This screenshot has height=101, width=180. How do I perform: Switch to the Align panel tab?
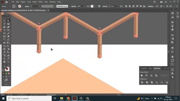coord(150,68)
